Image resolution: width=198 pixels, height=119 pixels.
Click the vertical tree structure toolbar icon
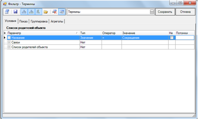pyautogui.click(x=39, y=12)
